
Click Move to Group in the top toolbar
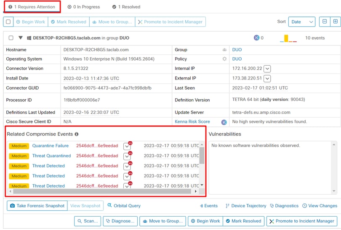point(112,22)
